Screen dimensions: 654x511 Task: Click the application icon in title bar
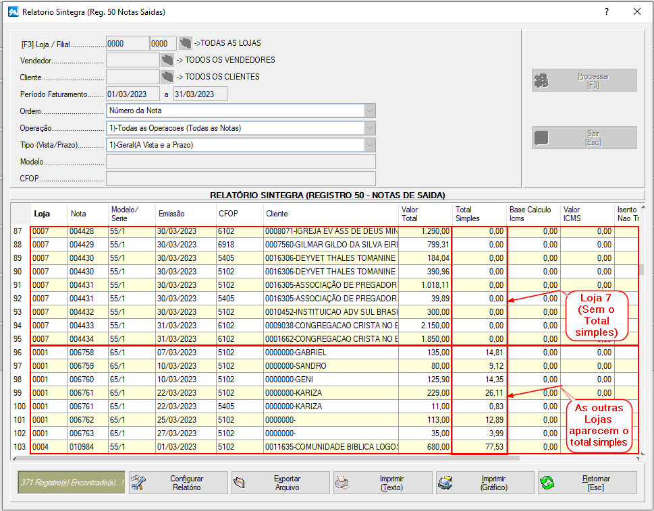[x=13, y=11]
